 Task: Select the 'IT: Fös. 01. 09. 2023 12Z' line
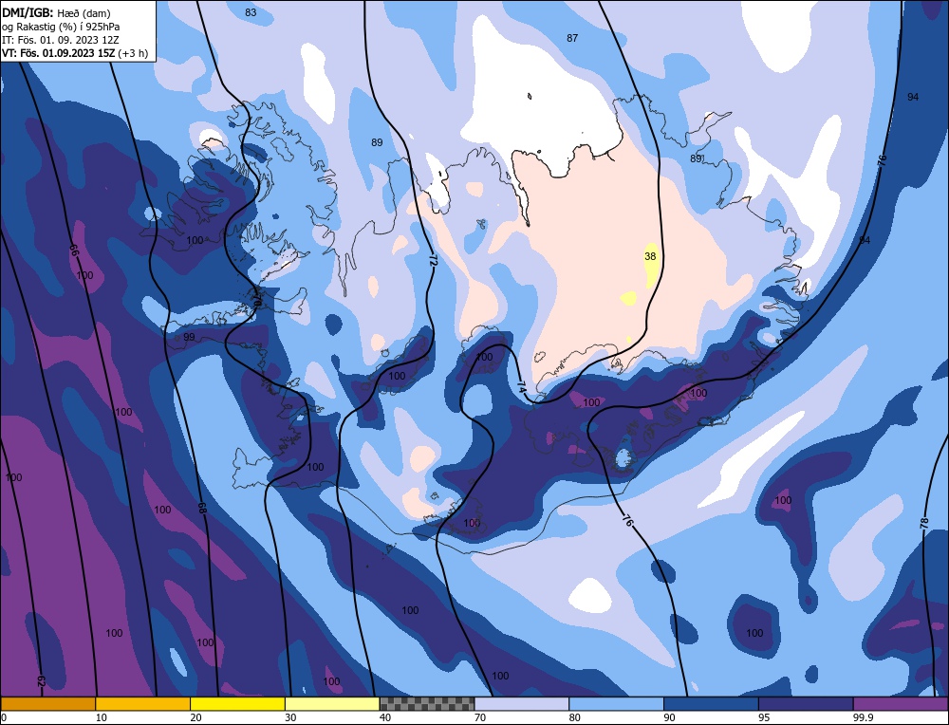tap(61, 40)
